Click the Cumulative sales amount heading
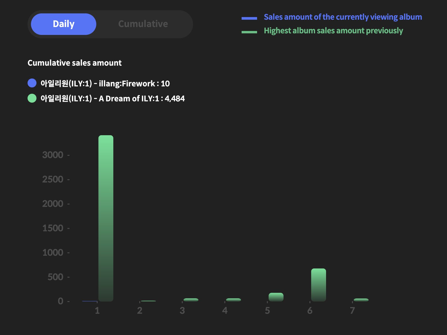447x335 pixels. point(74,63)
